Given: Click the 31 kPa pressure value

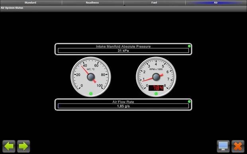Looking at the screenshot, I should pos(123,51).
